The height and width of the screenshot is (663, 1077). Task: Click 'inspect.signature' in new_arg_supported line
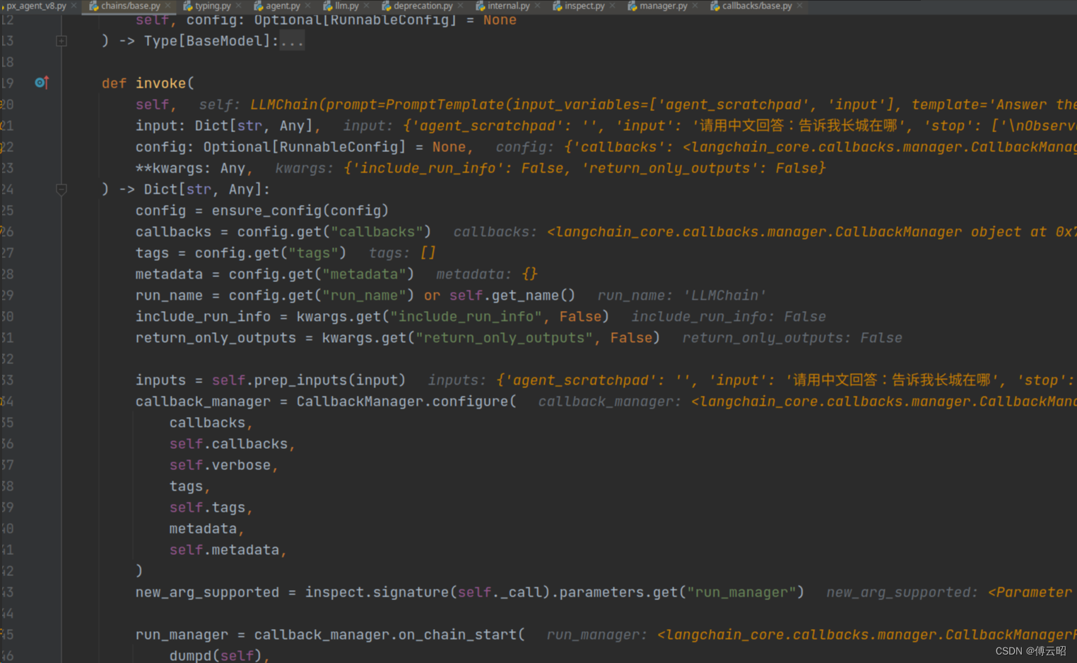[378, 592]
